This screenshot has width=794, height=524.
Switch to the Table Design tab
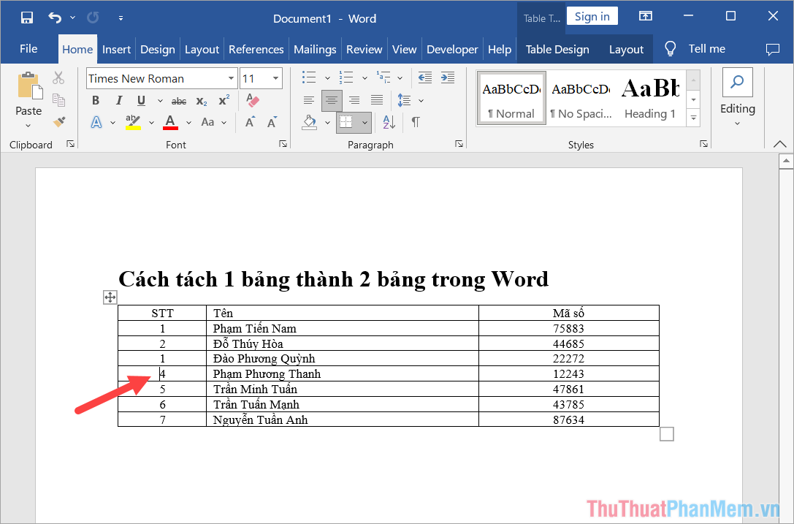point(557,49)
